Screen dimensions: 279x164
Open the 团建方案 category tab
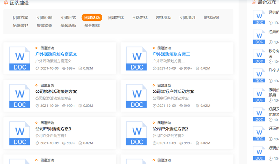[20, 17]
